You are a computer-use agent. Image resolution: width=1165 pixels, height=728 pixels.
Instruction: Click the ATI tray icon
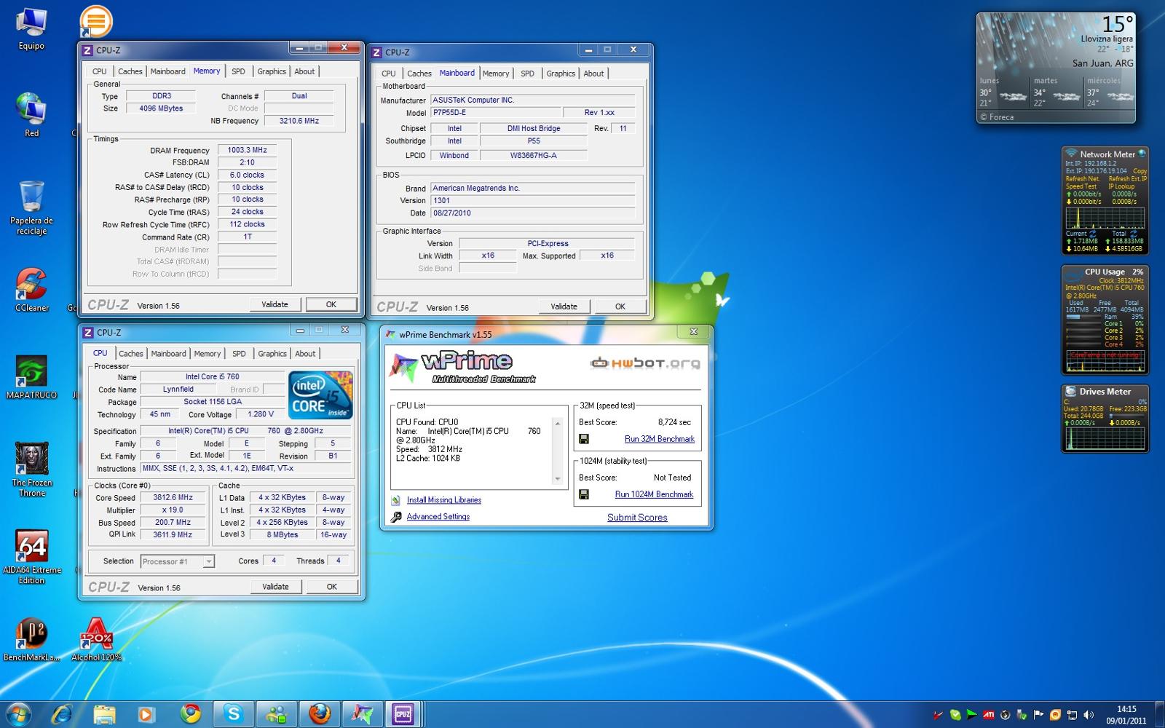tap(989, 714)
